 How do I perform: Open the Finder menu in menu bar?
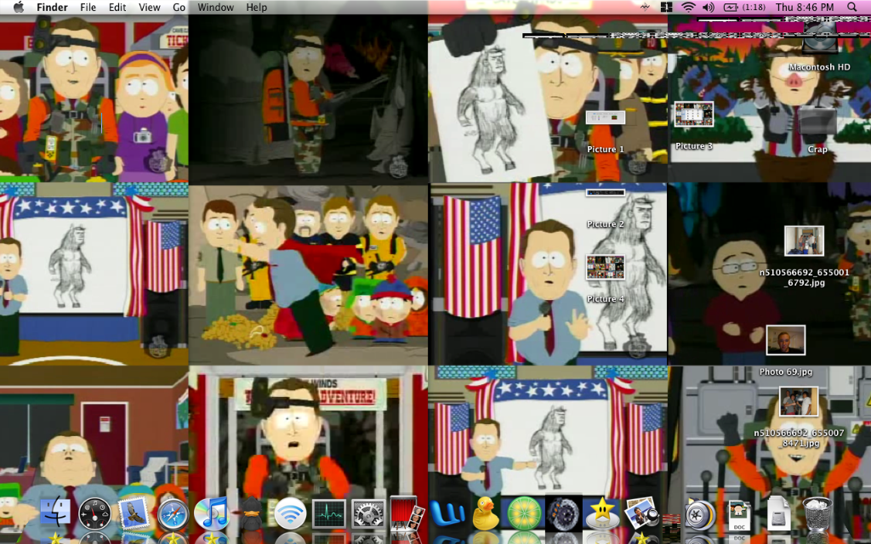tap(52, 7)
